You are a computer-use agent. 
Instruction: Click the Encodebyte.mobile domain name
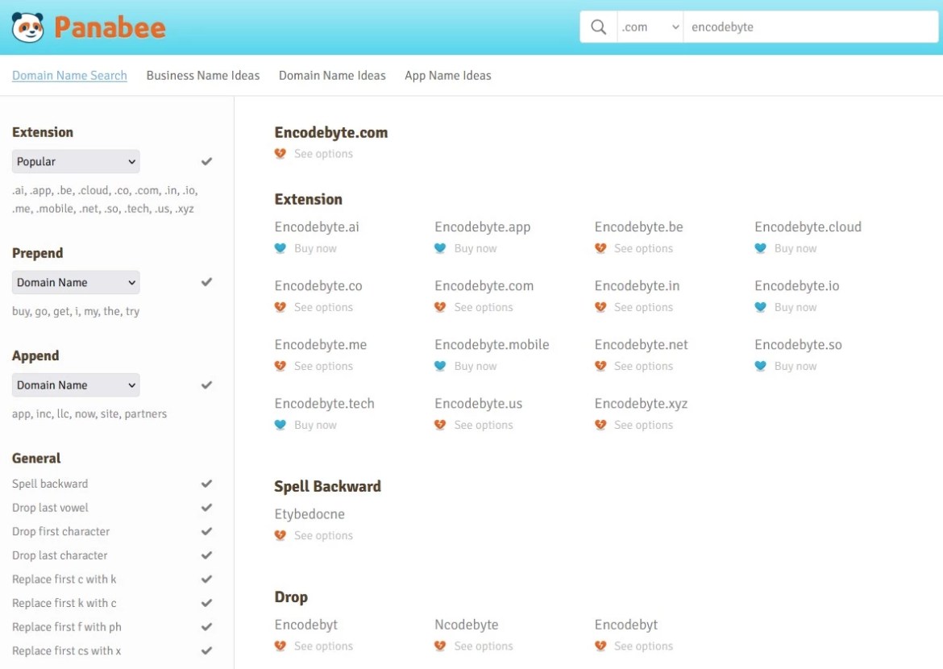492,345
